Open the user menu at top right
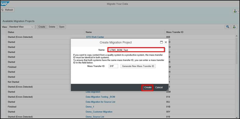Image resolution: width=240 pixels, height=119 pixels. 235,11
